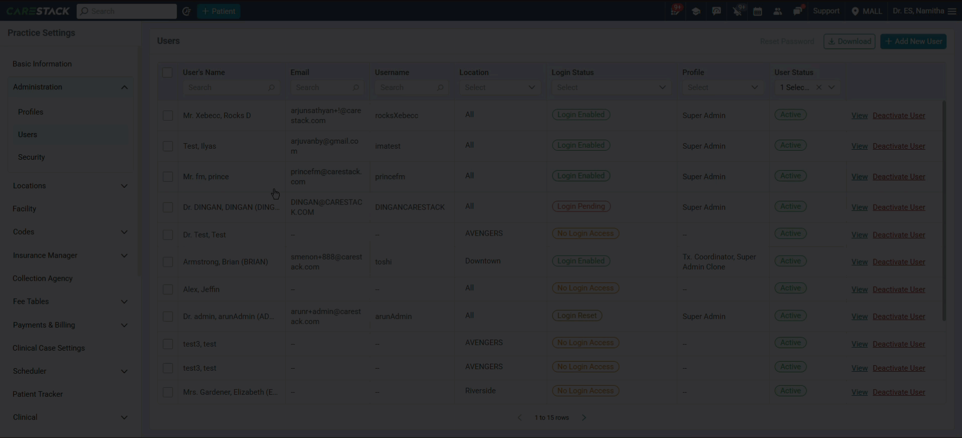Open the Security settings item

[x=32, y=157]
